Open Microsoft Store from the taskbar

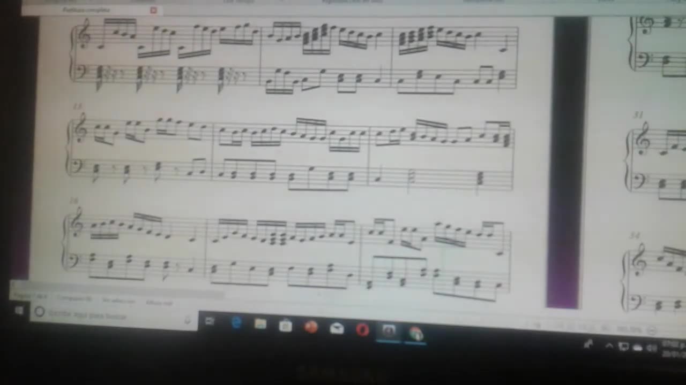(286, 326)
